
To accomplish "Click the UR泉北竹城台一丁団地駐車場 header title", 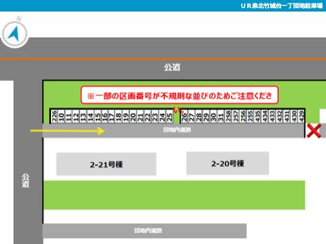I will point(282,5).
